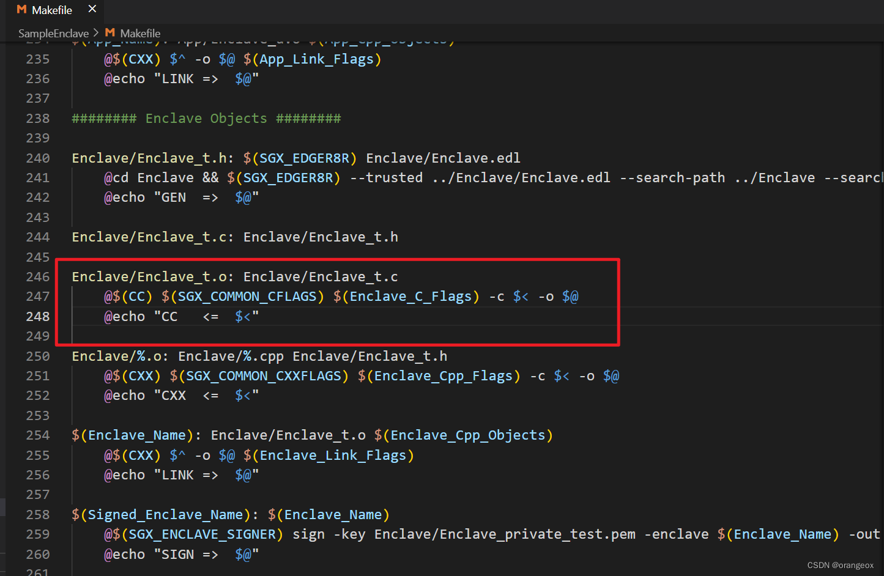
Task: Click 'Enclave_Cpp_Flags' on line 251
Action: (x=444, y=376)
